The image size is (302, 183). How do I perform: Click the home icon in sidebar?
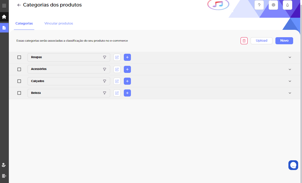[x=4, y=17]
